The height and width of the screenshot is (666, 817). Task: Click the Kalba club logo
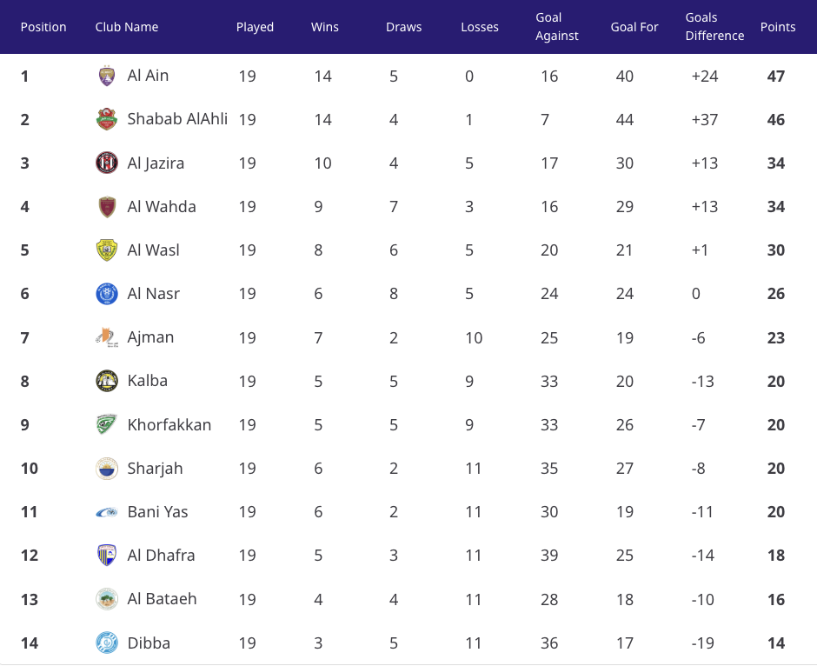[106, 381]
